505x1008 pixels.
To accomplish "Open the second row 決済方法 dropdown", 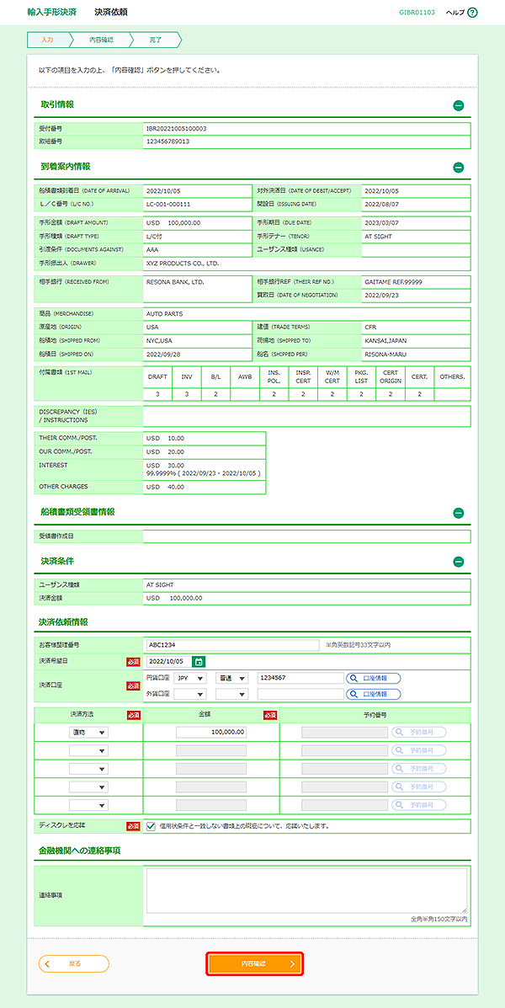I will 89,750.
